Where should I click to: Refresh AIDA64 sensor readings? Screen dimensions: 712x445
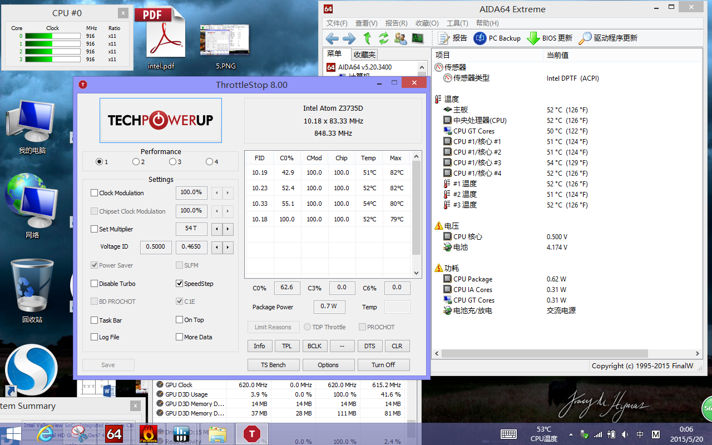[x=384, y=38]
